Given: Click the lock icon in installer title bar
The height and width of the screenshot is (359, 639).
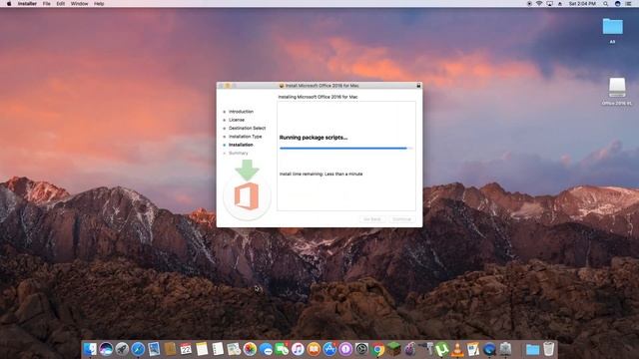Looking at the screenshot, I should click(x=418, y=86).
